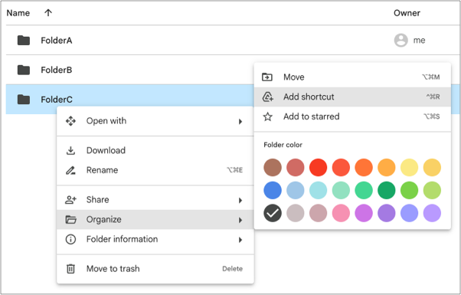This screenshot has width=461, height=295.
Task: Select the FolderC row name
Action: [x=57, y=100]
